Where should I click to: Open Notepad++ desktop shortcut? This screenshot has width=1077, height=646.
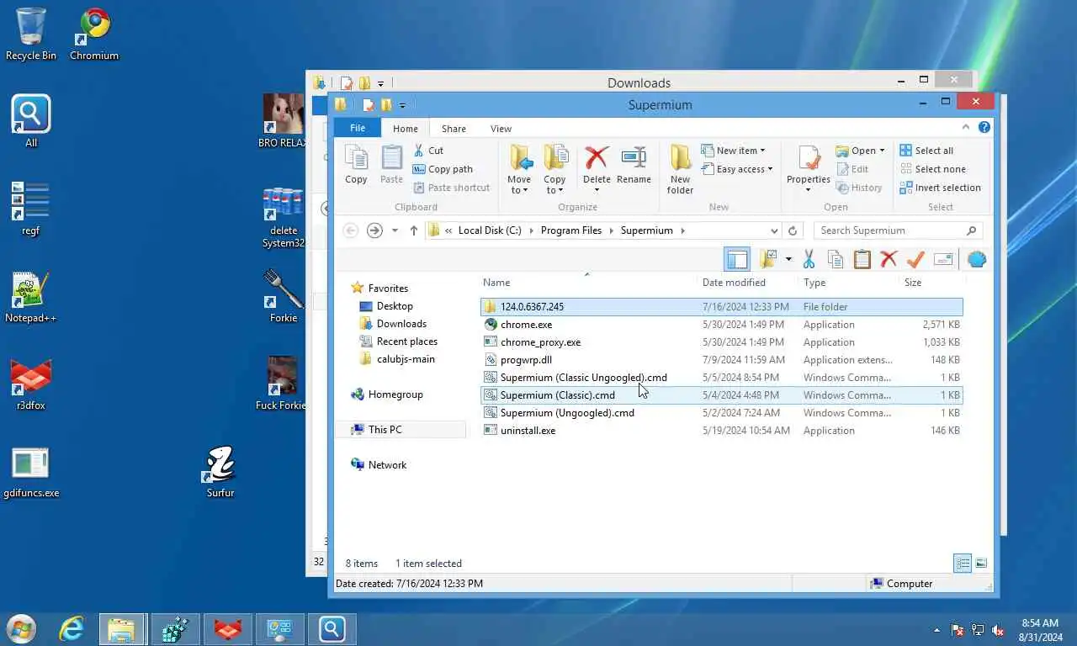[30, 298]
